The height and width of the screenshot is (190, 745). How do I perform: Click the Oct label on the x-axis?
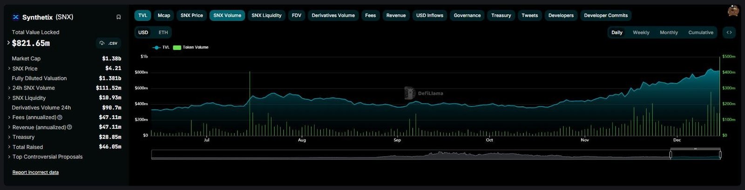pyautogui.click(x=489, y=140)
